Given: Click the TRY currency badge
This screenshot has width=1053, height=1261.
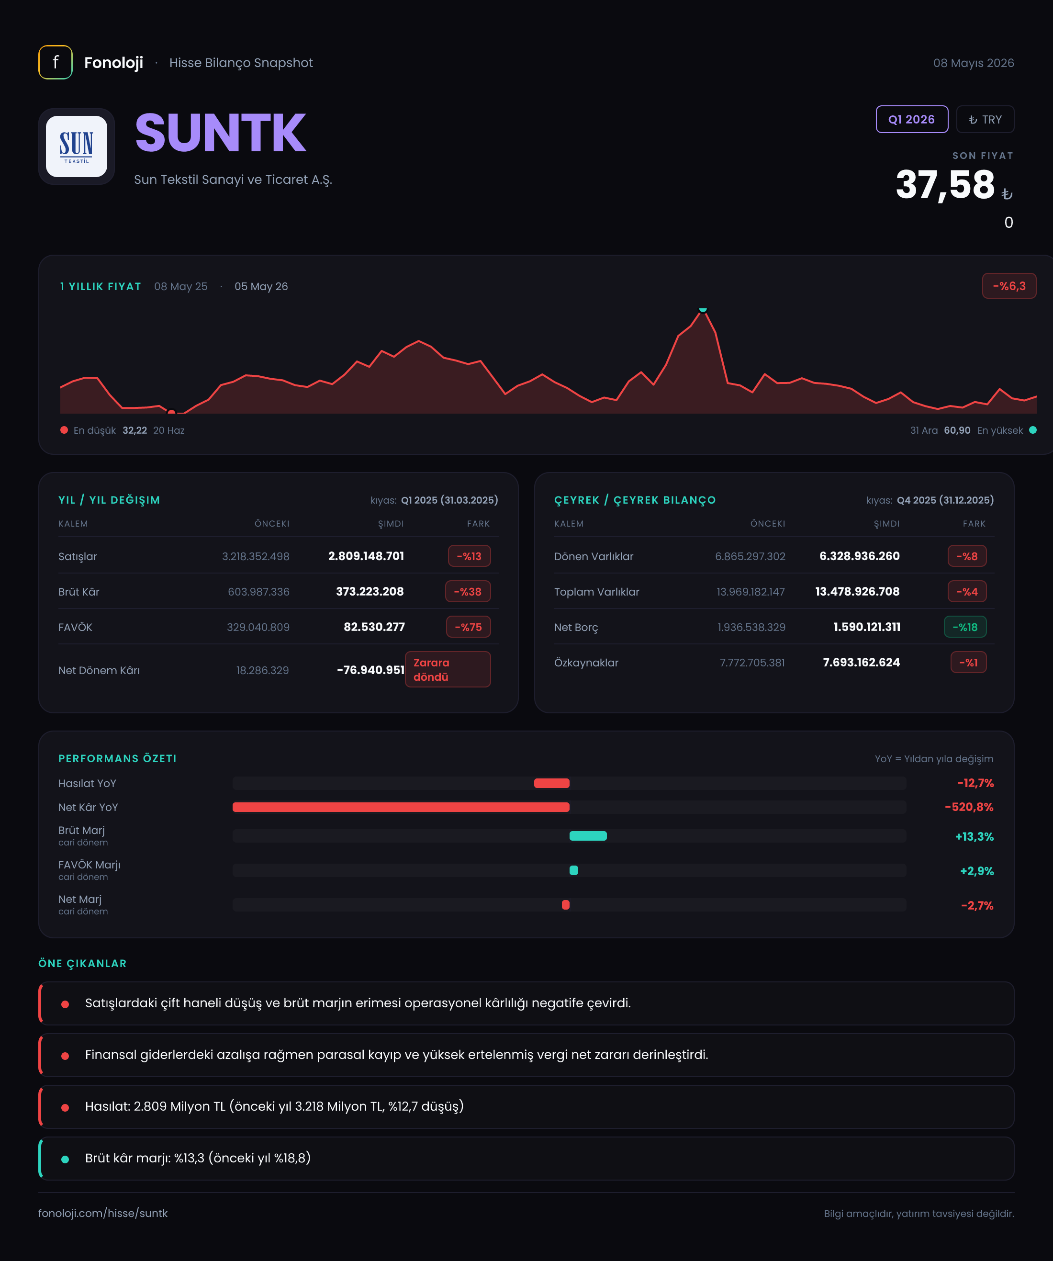Looking at the screenshot, I should coord(985,120).
